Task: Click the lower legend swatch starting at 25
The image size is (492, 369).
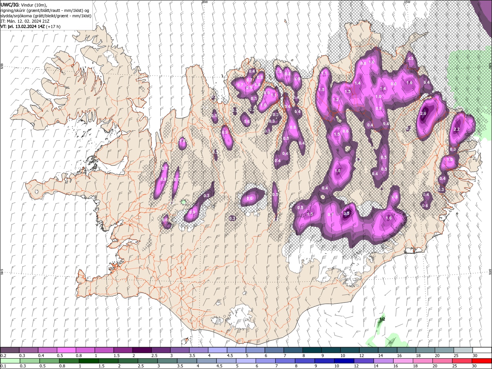Action: (x=462, y=361)
